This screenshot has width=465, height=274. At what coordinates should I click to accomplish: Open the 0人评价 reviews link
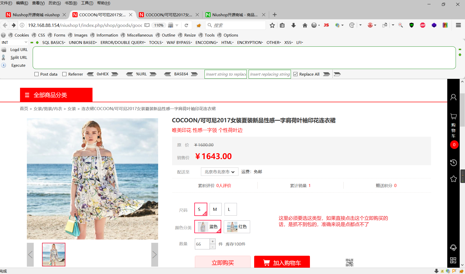pyautogui.click(x=224, y=185)
